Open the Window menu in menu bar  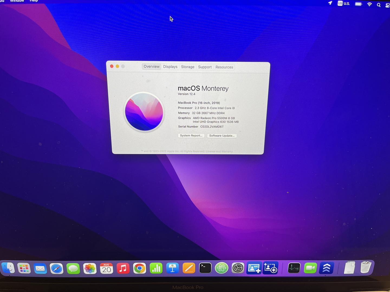(x=17, y=1)
